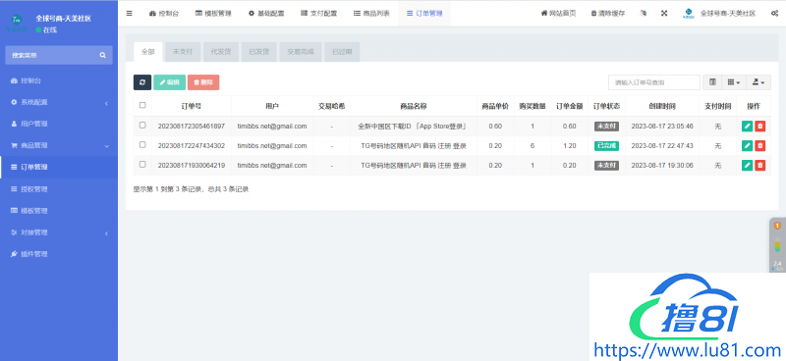Click the red 删除 button
The image size is (786, 361).
coord(203,82)
